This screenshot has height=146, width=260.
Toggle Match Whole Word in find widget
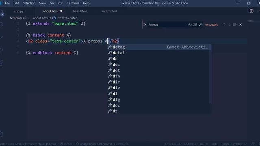(195, 25)
